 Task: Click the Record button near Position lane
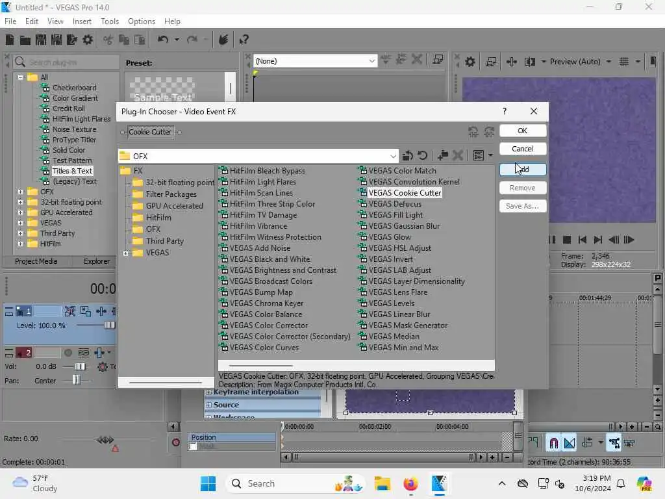pyautogui.click(x=175, y=443)
